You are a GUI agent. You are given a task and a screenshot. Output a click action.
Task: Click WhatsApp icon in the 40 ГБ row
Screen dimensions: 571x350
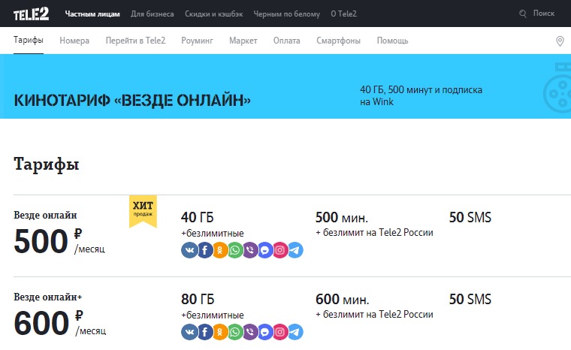coord(235,250)
